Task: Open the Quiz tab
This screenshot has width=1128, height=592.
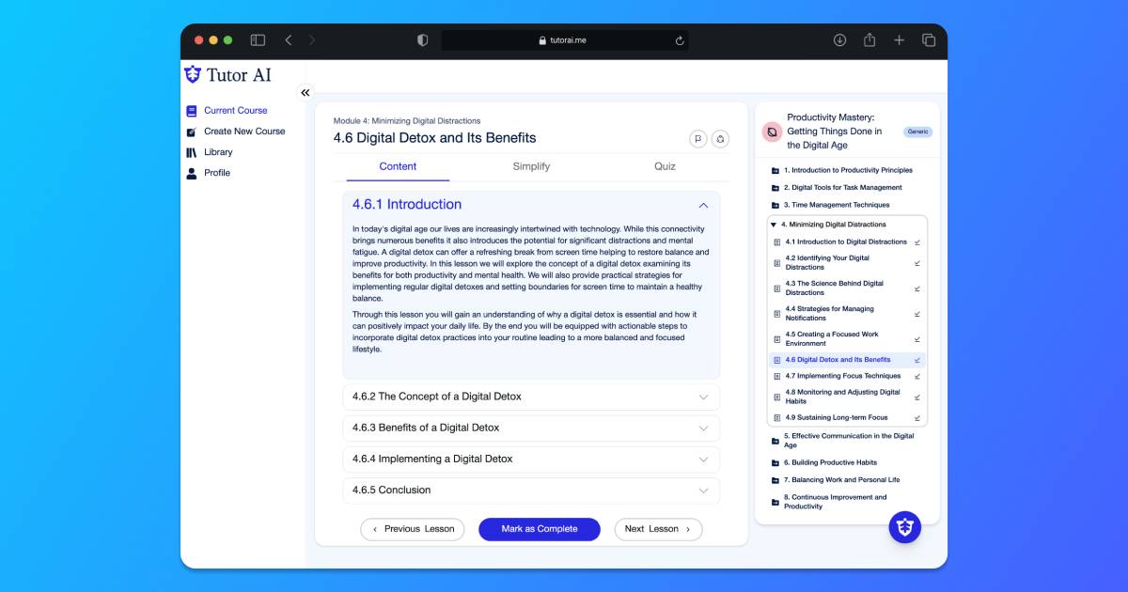Action: tap(665, 166)
